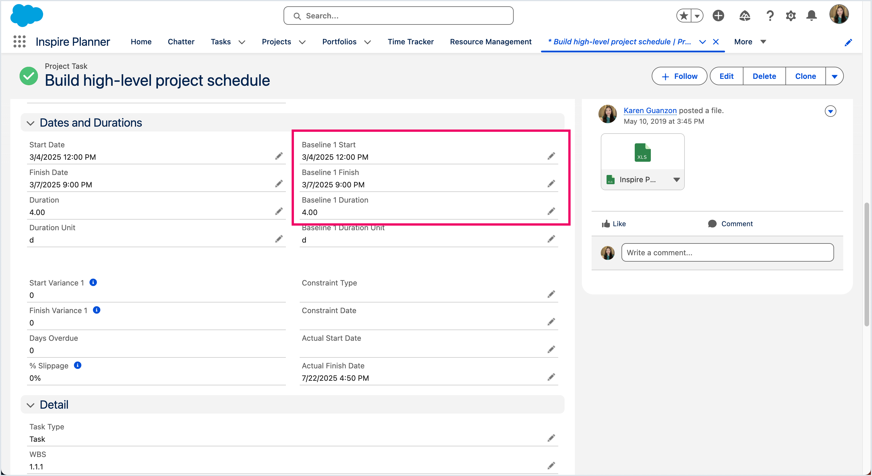
Task: Show % Slippage info tooltip
Action: (x=78, y=365)
